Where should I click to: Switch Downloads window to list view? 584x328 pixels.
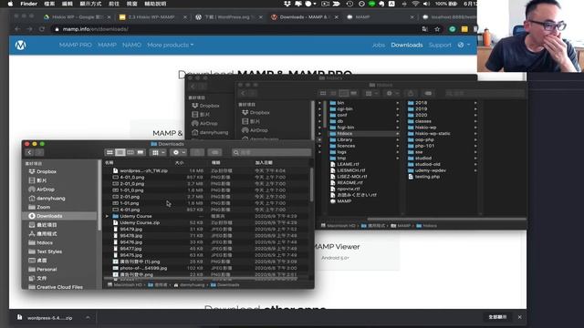[120, 152]
